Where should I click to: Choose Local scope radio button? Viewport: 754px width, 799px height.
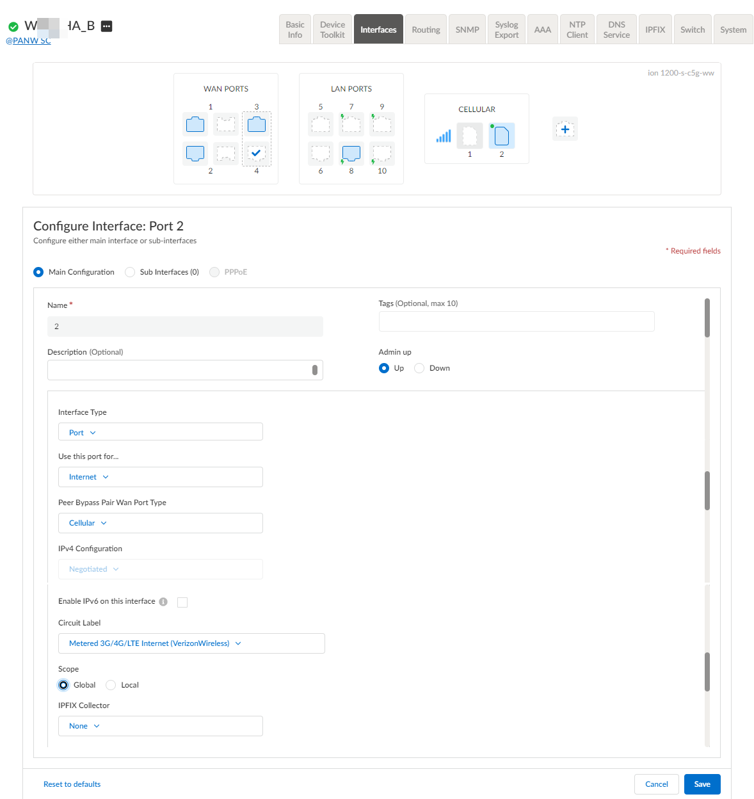111,685
